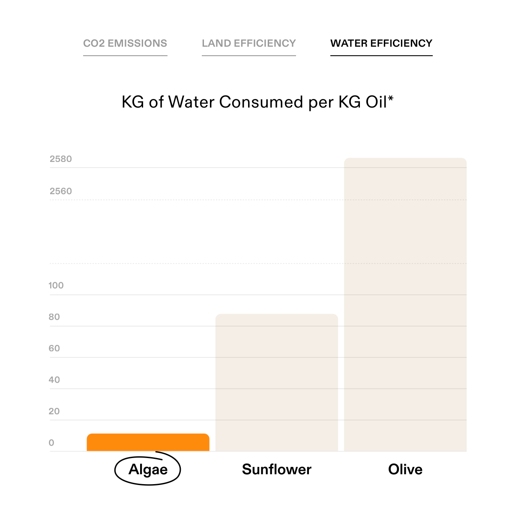Click the chart title about water consumed
The image size is (515, 515).
pyautogui.click(x=257, y=102)
